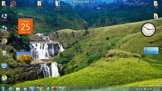
Task: Open Windows Explorer from the taskbar
Action: tap(18, 89)
